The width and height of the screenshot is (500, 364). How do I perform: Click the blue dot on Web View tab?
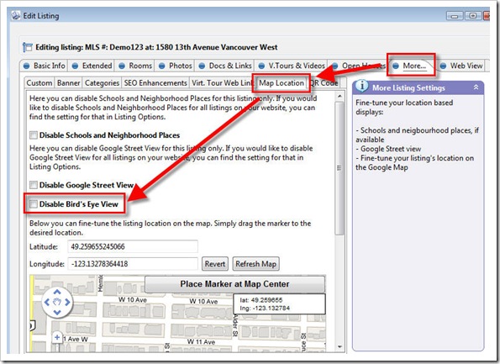(x=443, y=66)
